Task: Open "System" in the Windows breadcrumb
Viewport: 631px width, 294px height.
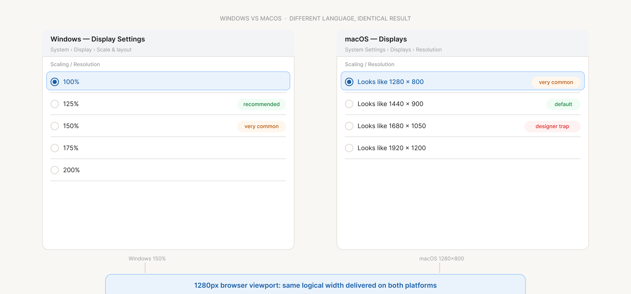Action: 60,50
